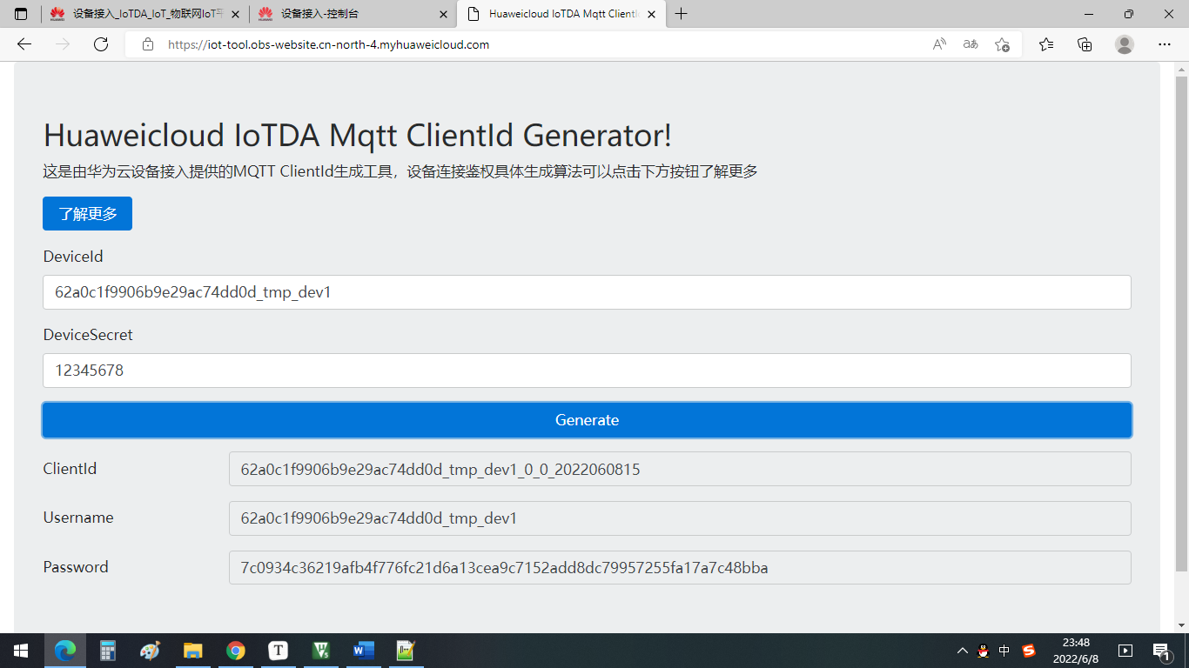The image size is (1189, 668).
Task: Click the 'DeviceSecret' label text
Action: click(x=88, y=335)
